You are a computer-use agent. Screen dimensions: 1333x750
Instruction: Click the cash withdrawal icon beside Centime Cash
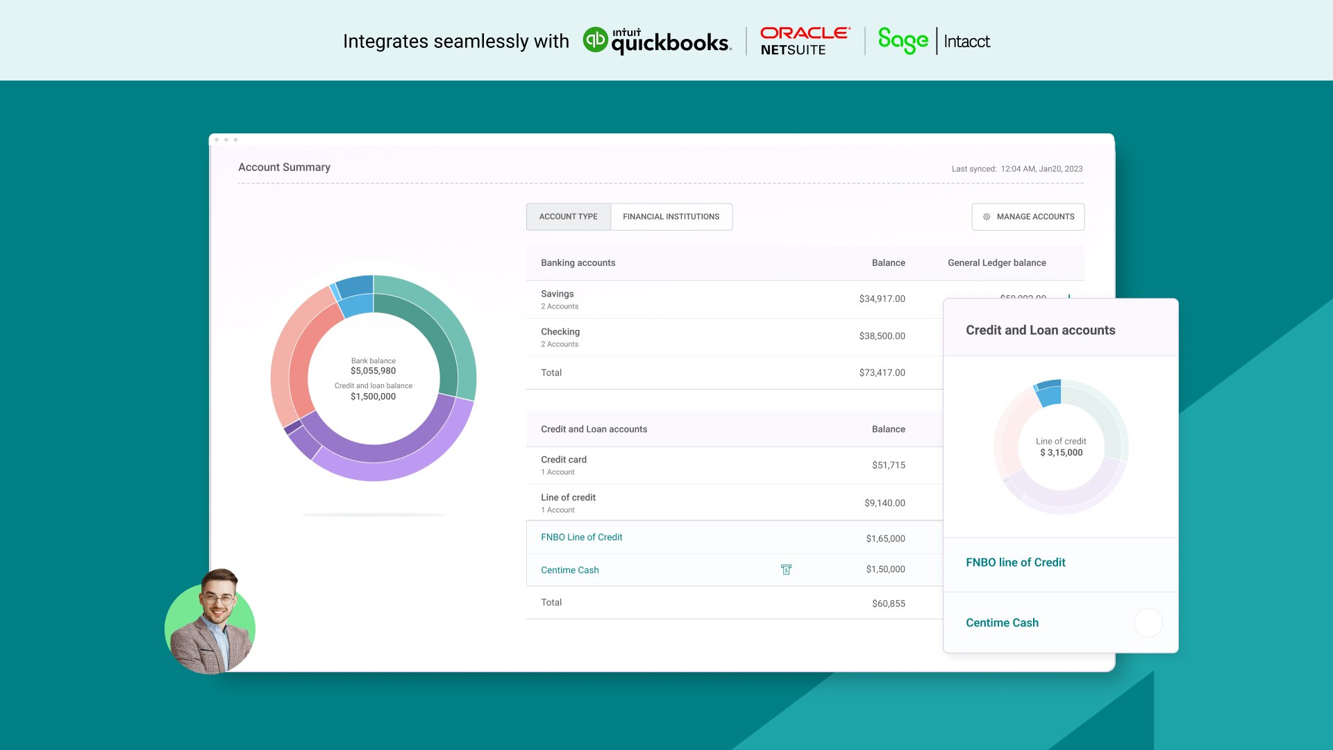point(786,569)
